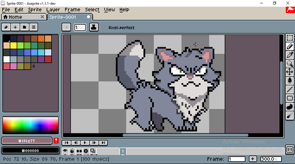This screenshot has height=164, width=295.
Task: Click the red color warning icon
Action: click(x=56, y=141)
